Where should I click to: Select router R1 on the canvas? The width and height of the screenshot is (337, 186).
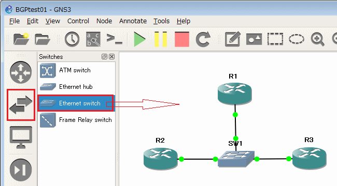coord(235,94)
